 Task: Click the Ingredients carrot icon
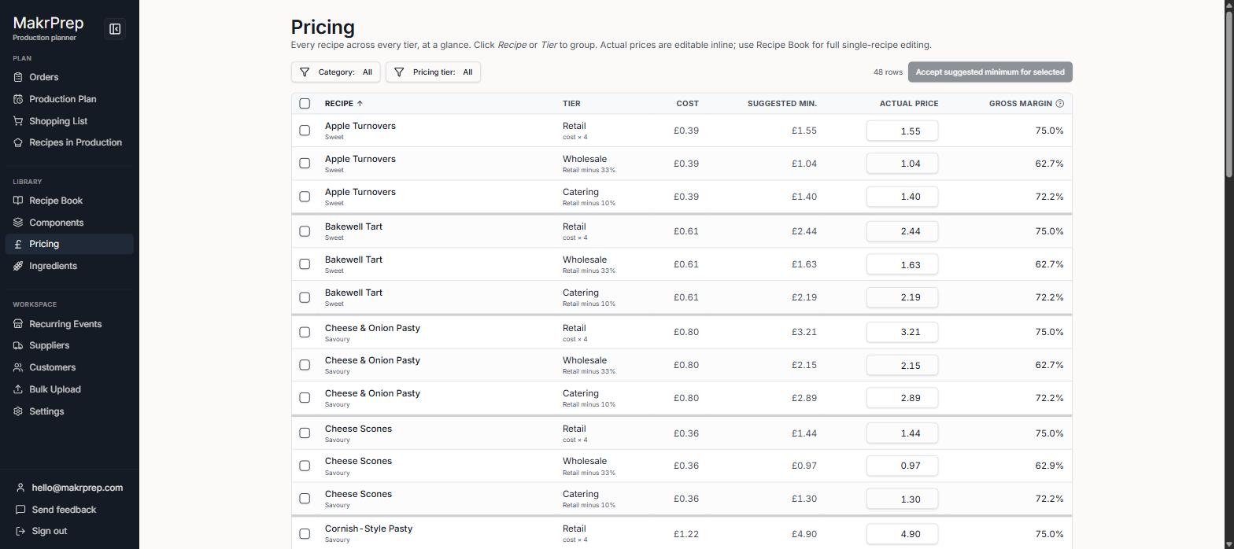coord(18,266)
